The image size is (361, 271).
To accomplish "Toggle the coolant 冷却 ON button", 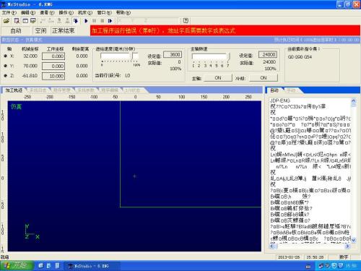I will click(x=264, y=78).
